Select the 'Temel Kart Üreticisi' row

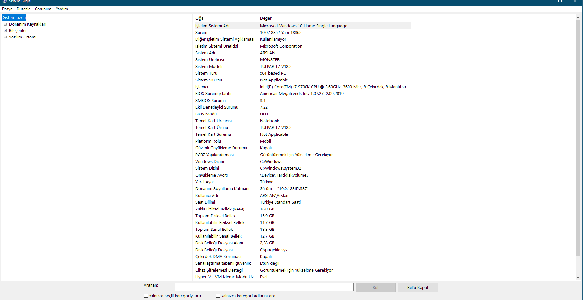pos(302,121)
